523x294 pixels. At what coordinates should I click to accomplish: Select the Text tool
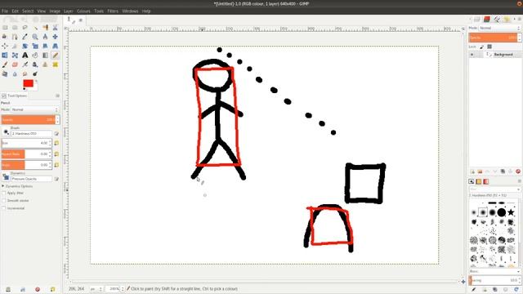click(x=25, y=56)
